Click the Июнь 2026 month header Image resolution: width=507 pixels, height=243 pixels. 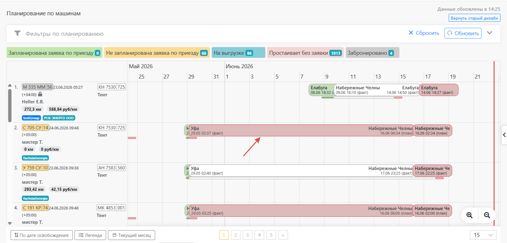pos(239,66)
